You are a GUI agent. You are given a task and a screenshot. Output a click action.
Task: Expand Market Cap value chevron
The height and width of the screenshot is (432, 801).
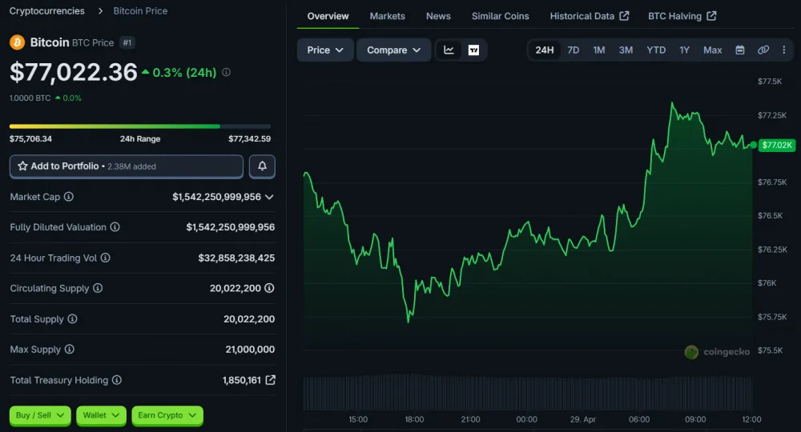(269, 197)
